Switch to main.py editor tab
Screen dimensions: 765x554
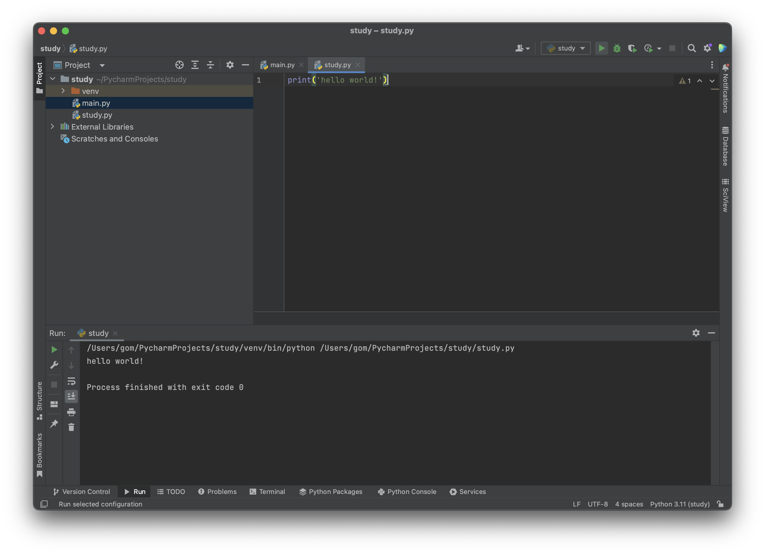pyautogui.click(x=282, y=65)
